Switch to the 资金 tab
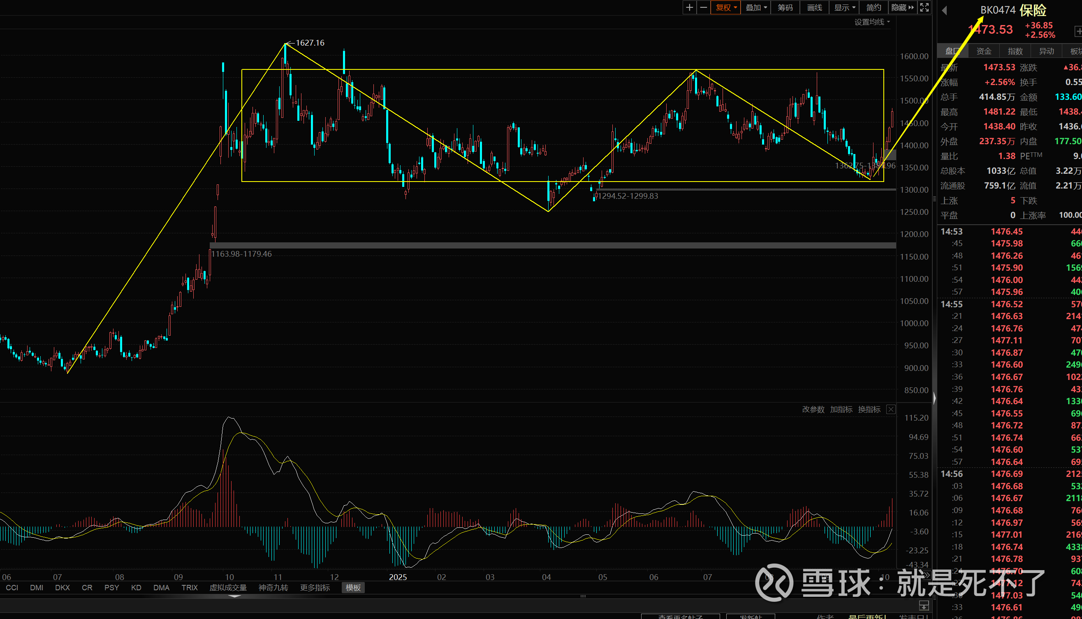This screenshot has width=1082, height=619. (984, 51)
